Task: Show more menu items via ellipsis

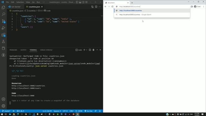Action: [x=44, y=2]
